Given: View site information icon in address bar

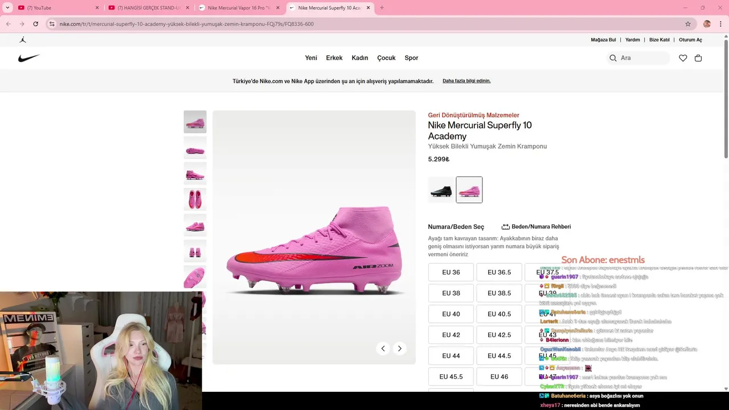Looking at the screenshot, I should [x=52, y=24].
